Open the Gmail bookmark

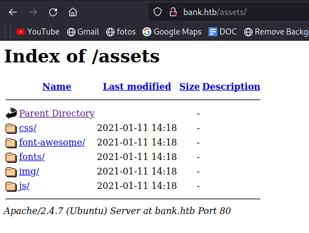click(83, 32)
